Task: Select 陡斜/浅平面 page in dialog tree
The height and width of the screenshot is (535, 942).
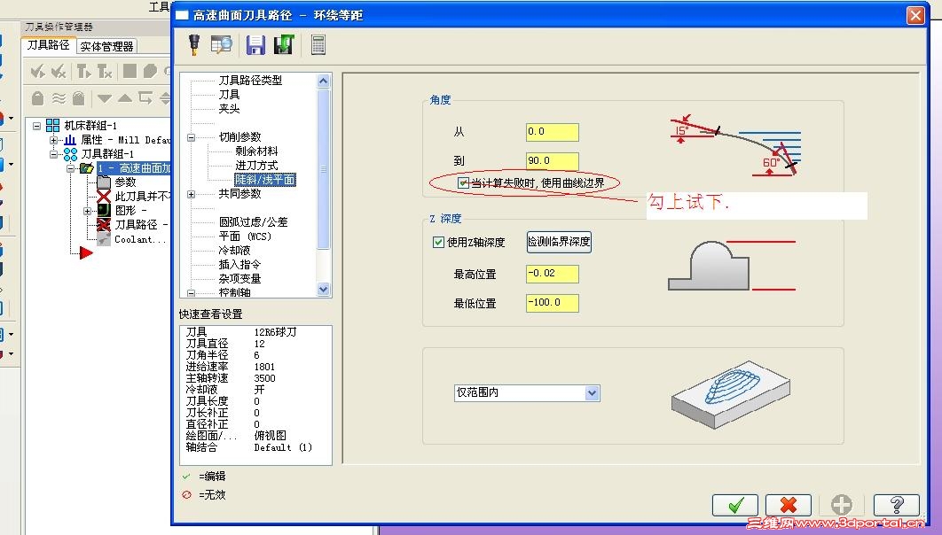Action: pos(265,180)
